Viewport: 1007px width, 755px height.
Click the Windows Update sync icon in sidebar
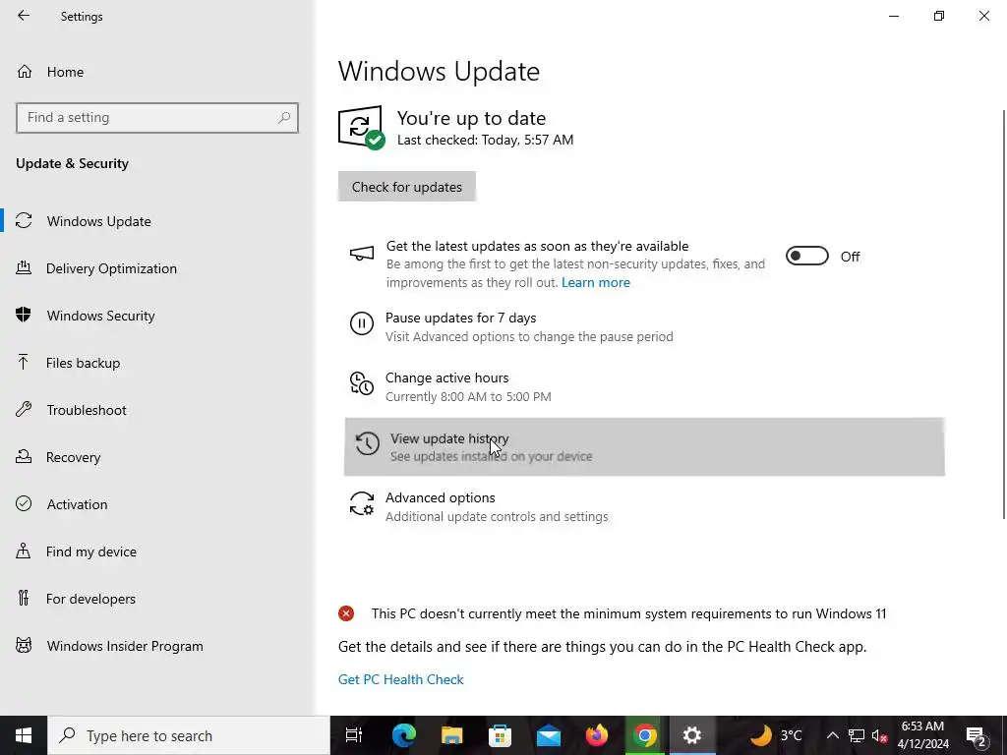(x=24, y=221)
